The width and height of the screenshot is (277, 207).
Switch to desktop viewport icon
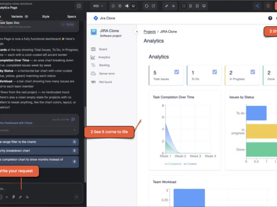204,6
